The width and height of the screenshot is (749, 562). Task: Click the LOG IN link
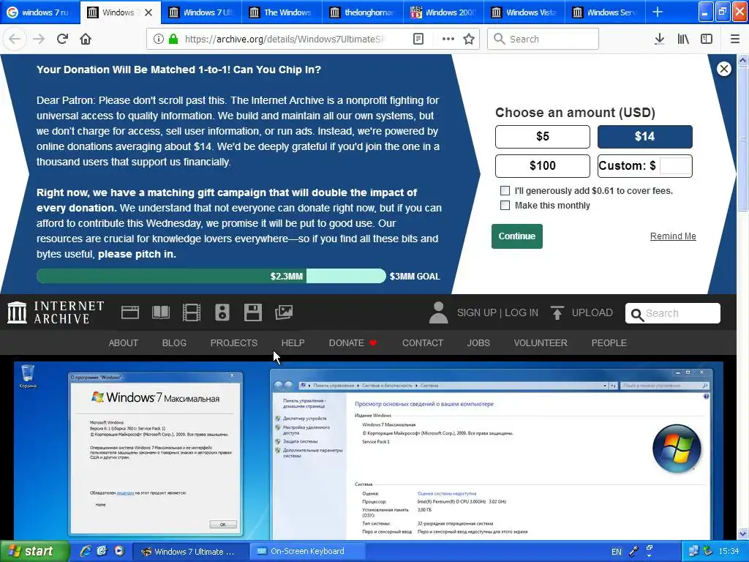pyautogui.click(x=522, y=312)
